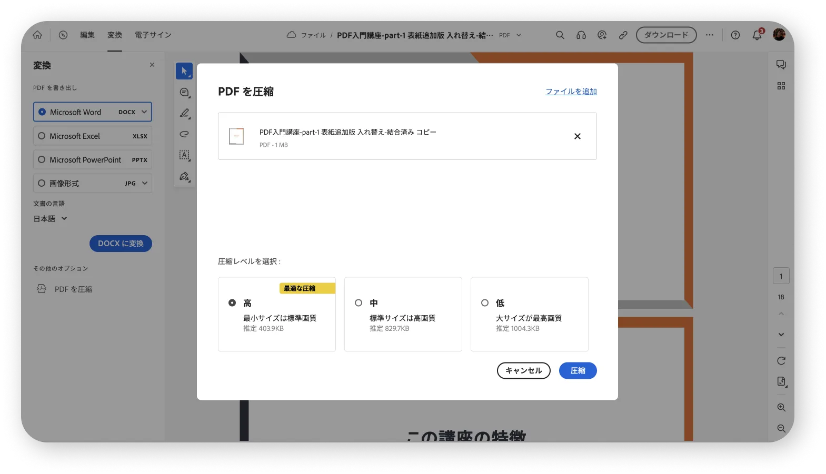This screenshot has width=826, height=474.
Task: Click the 推定 829.7KB estimate text
Action: pos(390,328)
